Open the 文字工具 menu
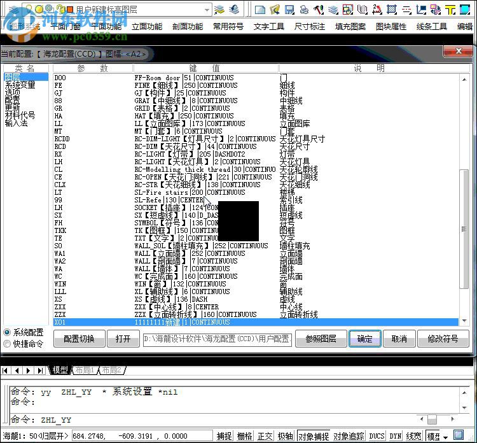The height and width of the screenshot is (443, 477). coord(269,27)
